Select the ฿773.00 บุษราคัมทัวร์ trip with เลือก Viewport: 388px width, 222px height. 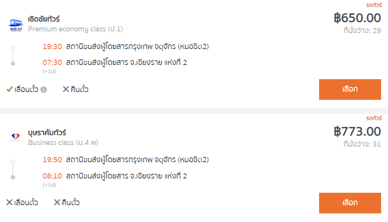350,203
